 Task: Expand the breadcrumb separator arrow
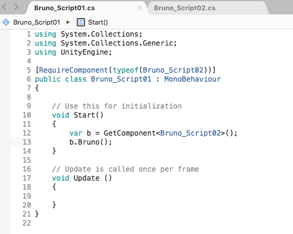click(x=68, y=22)
